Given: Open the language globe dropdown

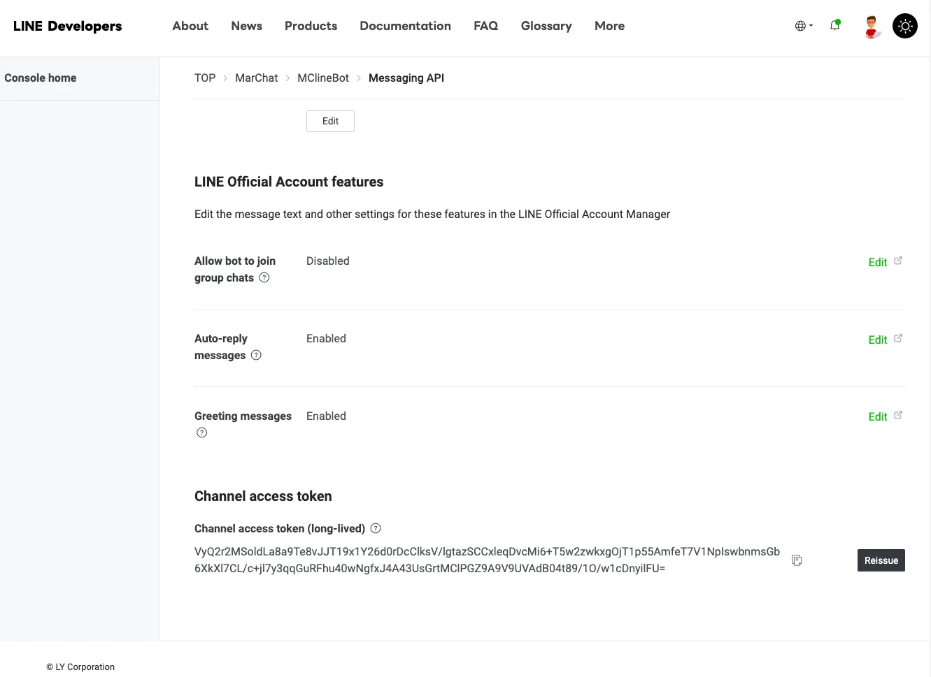Looking at the screenshot, I should (804, 26).
